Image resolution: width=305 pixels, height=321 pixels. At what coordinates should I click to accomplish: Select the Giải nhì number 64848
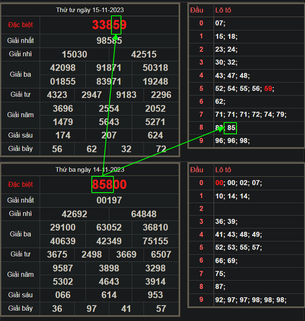[x=144, y=214]
